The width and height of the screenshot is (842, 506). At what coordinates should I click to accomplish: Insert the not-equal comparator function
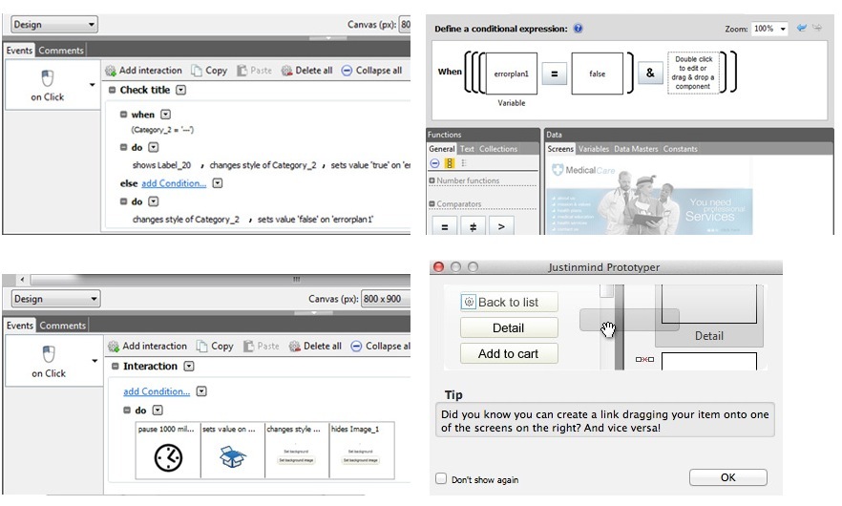click(x=474, y=226)
